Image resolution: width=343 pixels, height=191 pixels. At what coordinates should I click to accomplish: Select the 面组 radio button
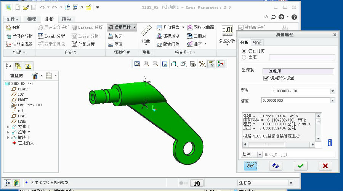pos(244,57)
